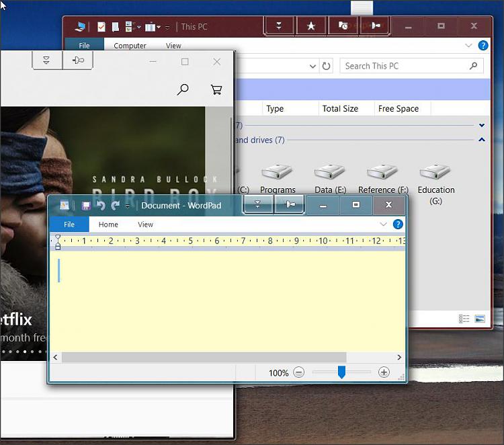Click the Properties checkmark icon in Explorer quick access toolbar
Viewport: 504px width, 445px height.
click(101, 27)
